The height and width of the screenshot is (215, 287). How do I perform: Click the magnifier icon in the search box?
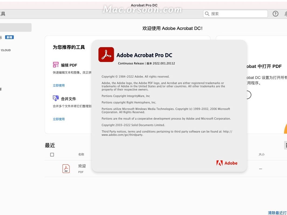pos(207,13)
